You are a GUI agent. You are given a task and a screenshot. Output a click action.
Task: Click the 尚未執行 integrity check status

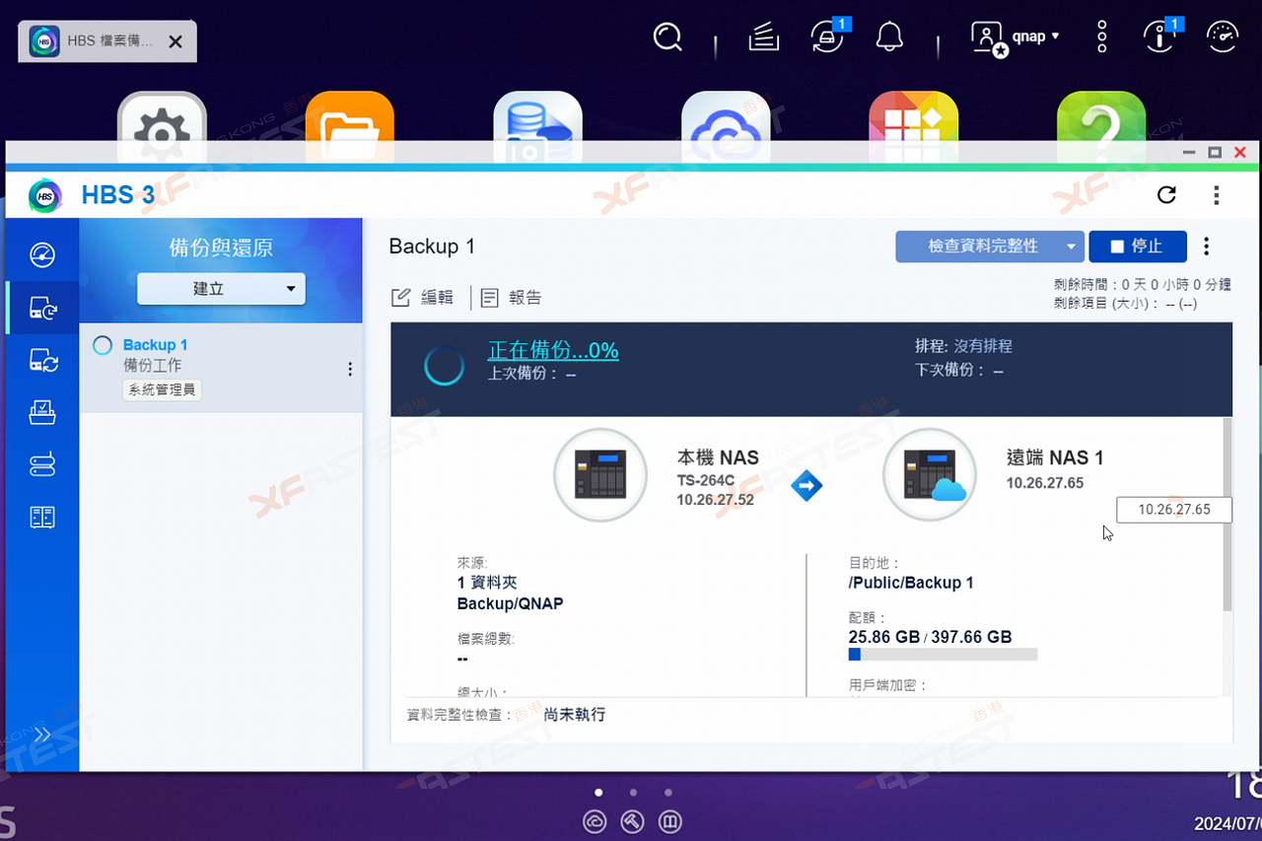point(575,714)
